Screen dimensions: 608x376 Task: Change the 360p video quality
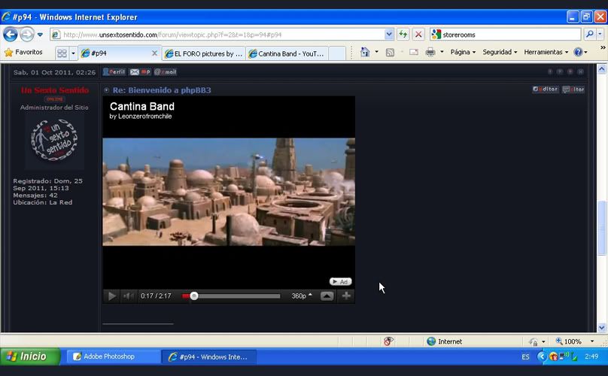[x=302, y=296]
